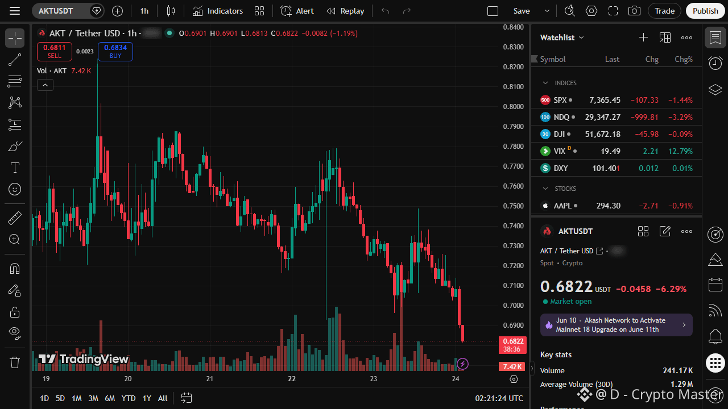The image size is (728, 409).
Task: Select the 1D date range
Action: (x=44, y=398)
